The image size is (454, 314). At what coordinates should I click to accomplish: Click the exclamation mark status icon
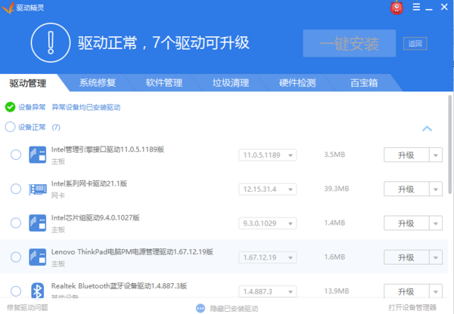coord(51,43)
